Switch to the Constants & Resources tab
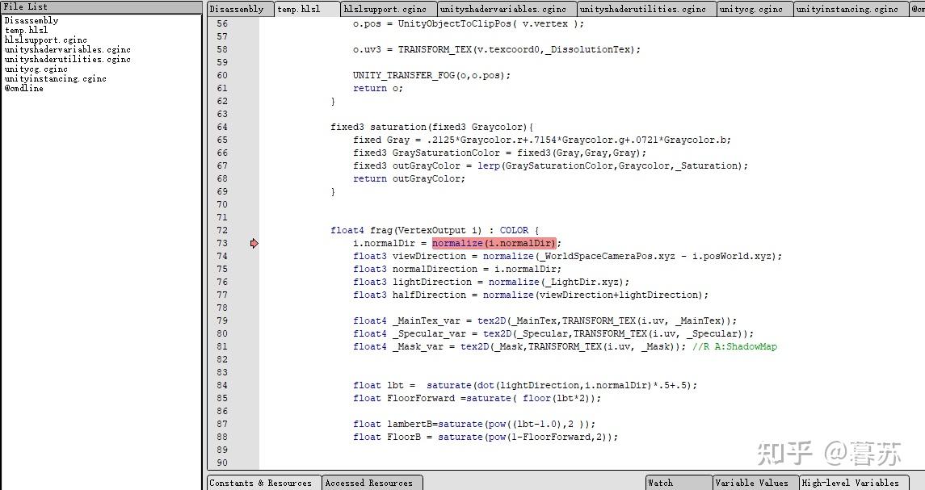The width and height of the screenshot is (925, 490). (x=263, y=482)
